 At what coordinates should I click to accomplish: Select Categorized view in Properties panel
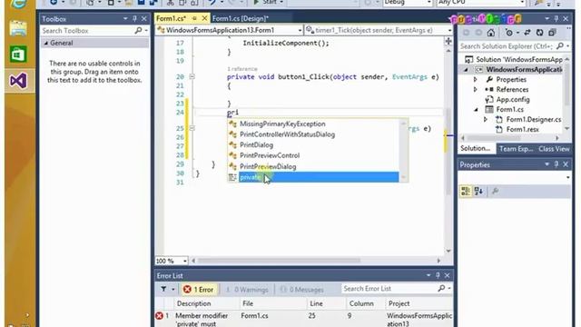(466, 192)
